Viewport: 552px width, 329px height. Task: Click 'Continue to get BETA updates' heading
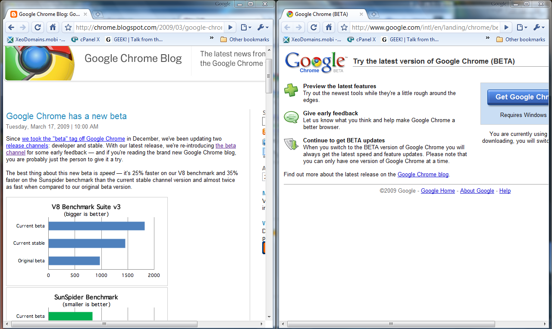(344, 141)
